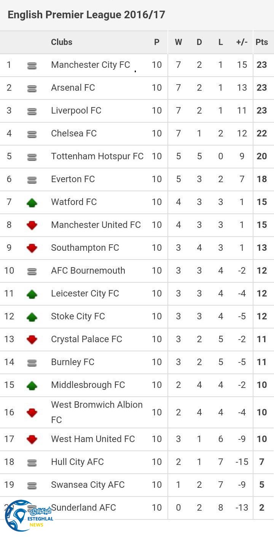Image resolution: width=274 pixels, height=540 pixels.
Task: Click the English Premier League 2016/17 title
Action: coord(86,15)
